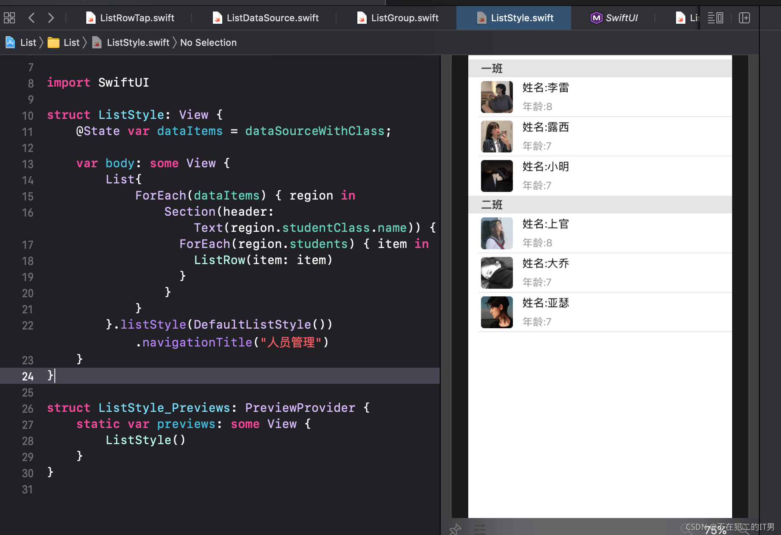Screen dimensions: 781x535
Task: Click Section(header: on line 16
Action: [219, 211]
